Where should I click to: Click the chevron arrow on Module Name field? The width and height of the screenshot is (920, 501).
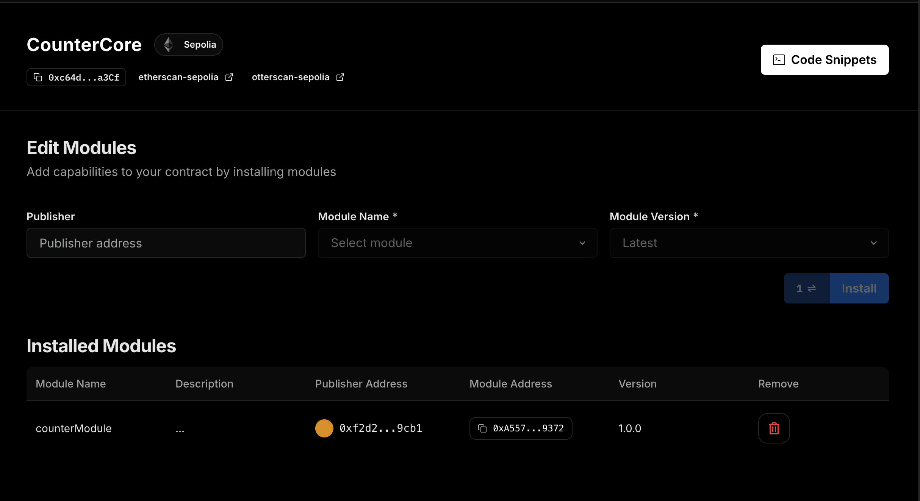pyautogui.click(x=582, y=243)
